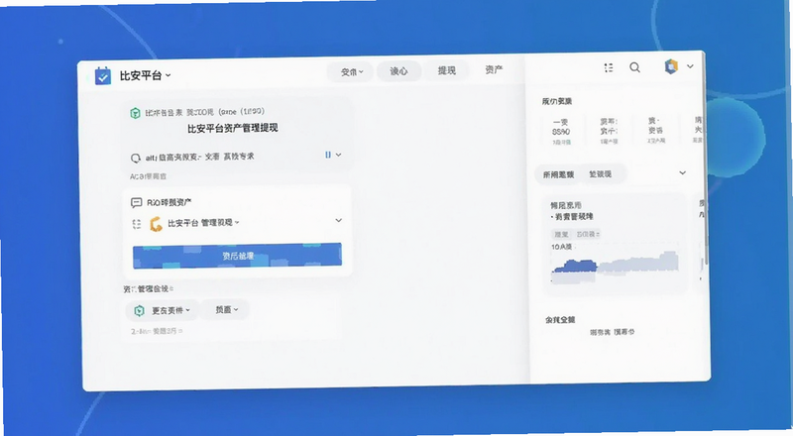793x436 pixels.
Task: Select the first stat card labeled SS90
Action: 561,131
